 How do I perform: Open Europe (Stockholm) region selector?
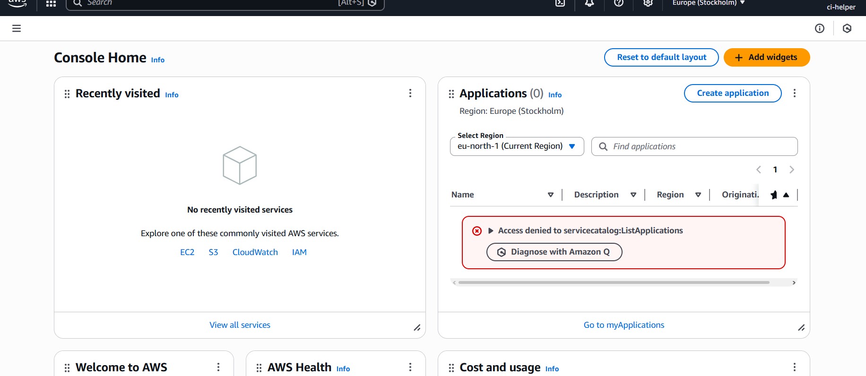708,3
